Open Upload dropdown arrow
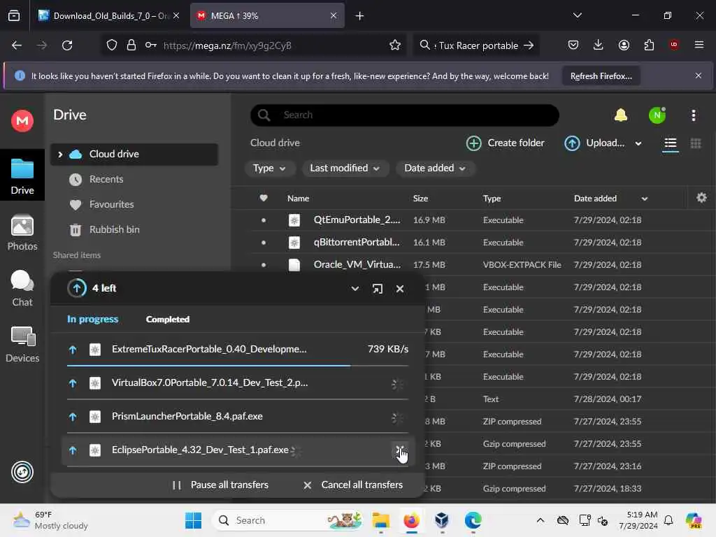Screen dimensions: 716x537 638,143
